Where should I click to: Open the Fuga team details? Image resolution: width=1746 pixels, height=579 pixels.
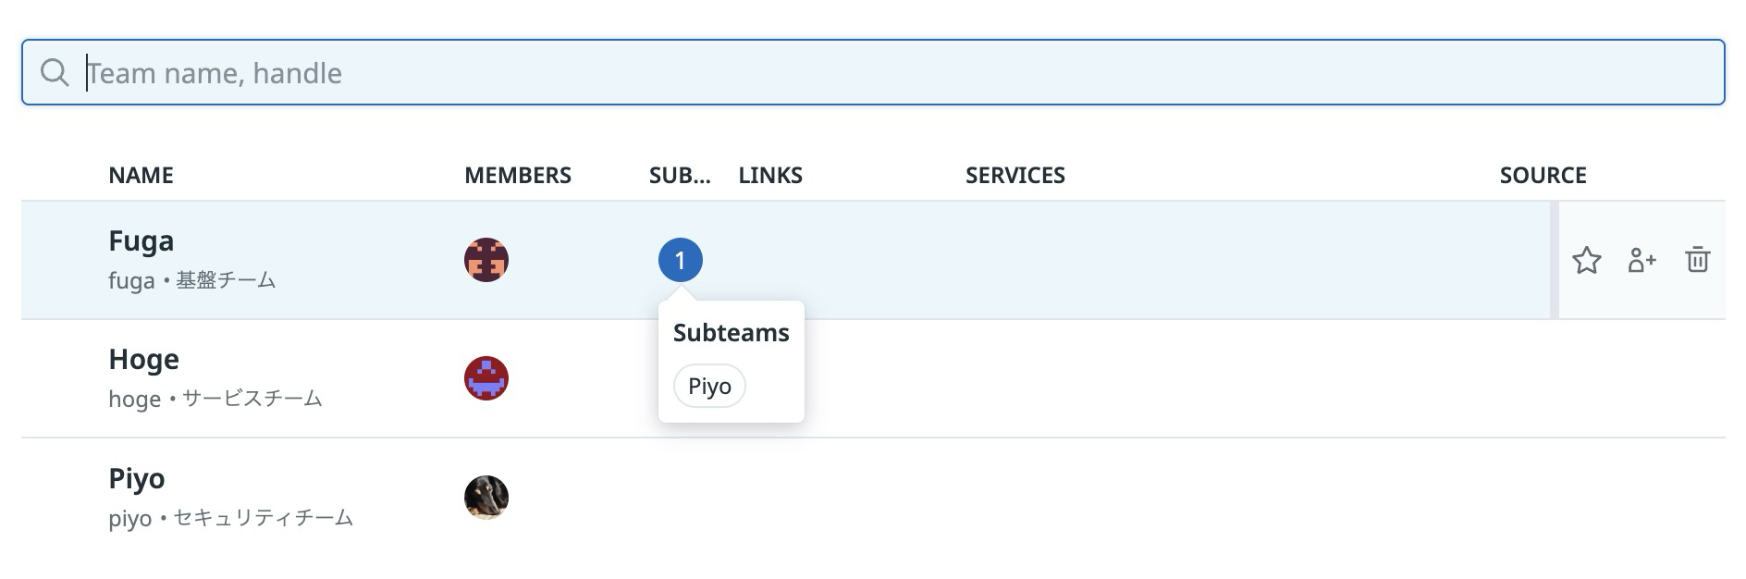(x=141, y=240)
